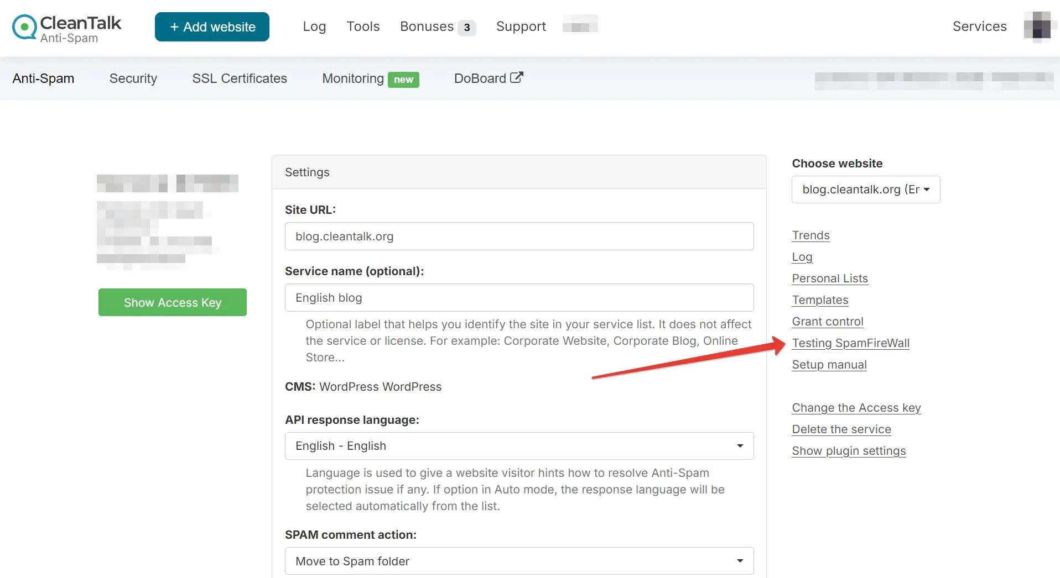Open the Templates link

point(820,300)
